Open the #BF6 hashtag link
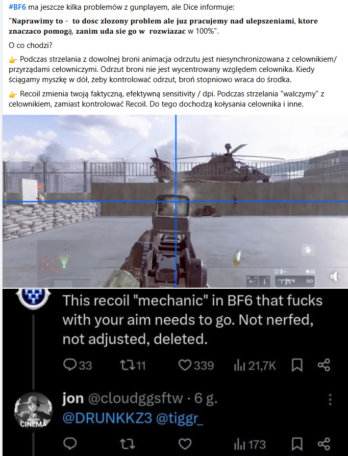The image size is (348, 456). [17, 7]
